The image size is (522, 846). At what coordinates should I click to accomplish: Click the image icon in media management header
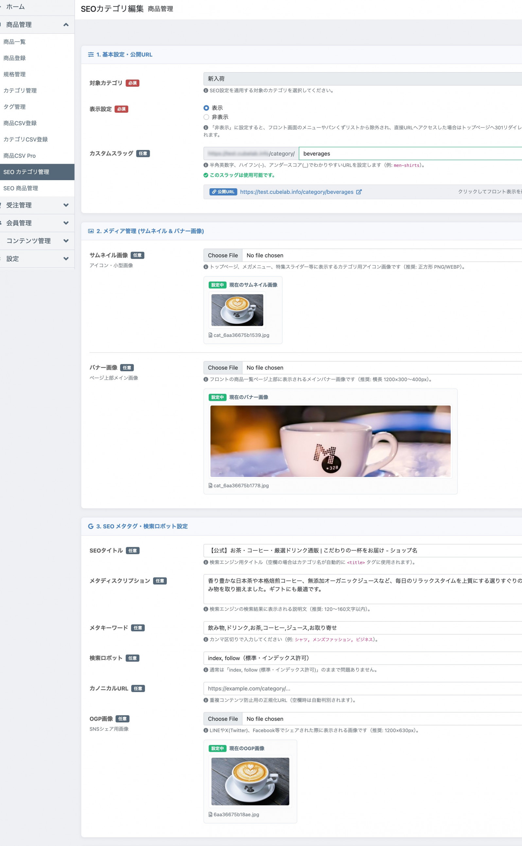click(91, 231)
